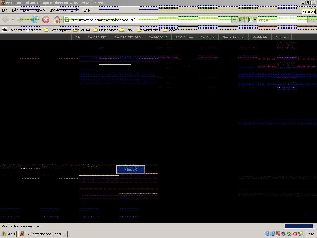Open the Online work bookmark folder
This screenshot has width=317, height=238.
[105, 30]
